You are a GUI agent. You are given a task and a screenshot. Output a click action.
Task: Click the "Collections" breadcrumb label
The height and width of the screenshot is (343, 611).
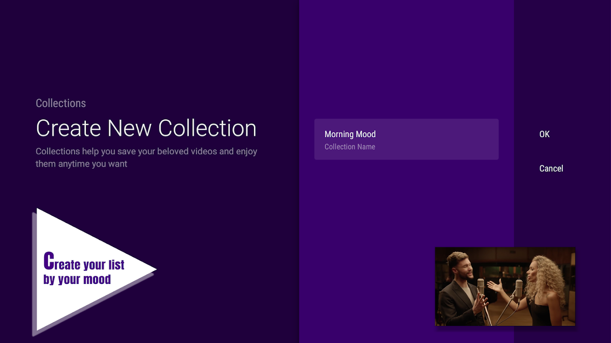click(61, 103)
